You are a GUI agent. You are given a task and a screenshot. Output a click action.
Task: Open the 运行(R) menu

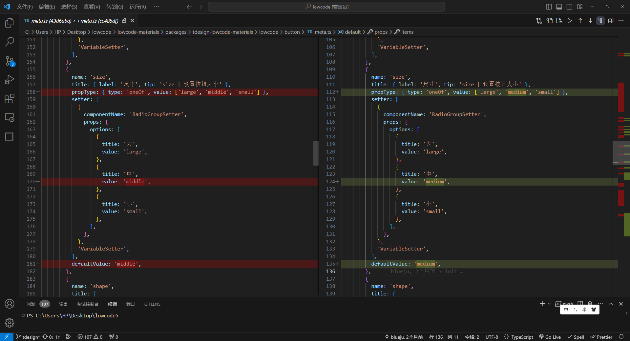[x=138, y=7]
